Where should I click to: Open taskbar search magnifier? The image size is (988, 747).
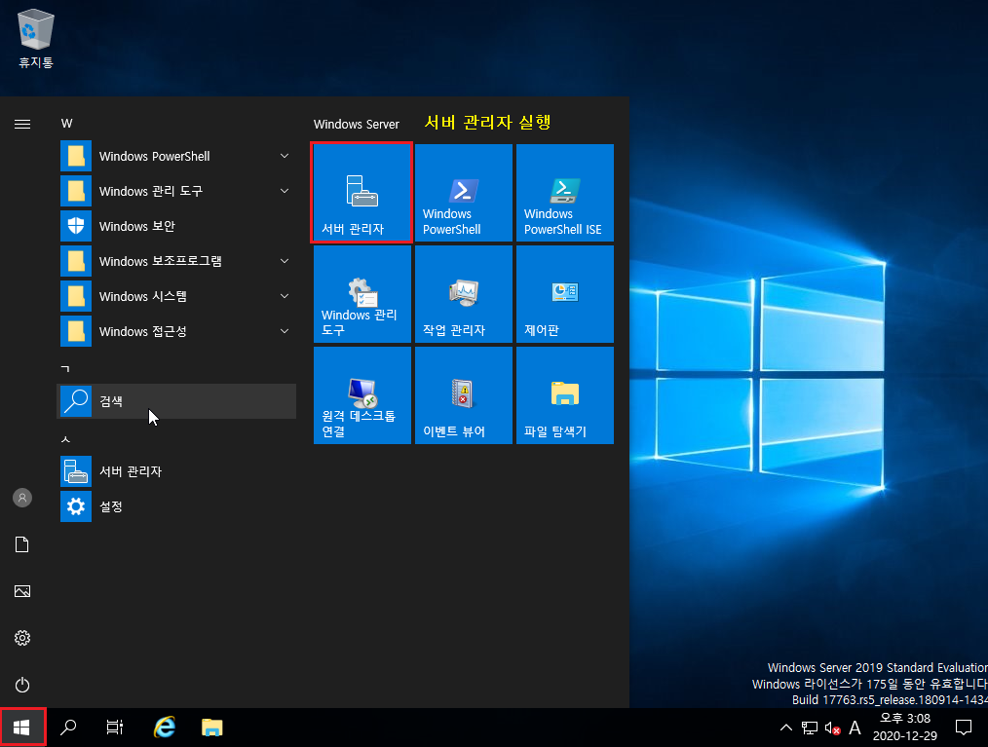pos(68,728)
